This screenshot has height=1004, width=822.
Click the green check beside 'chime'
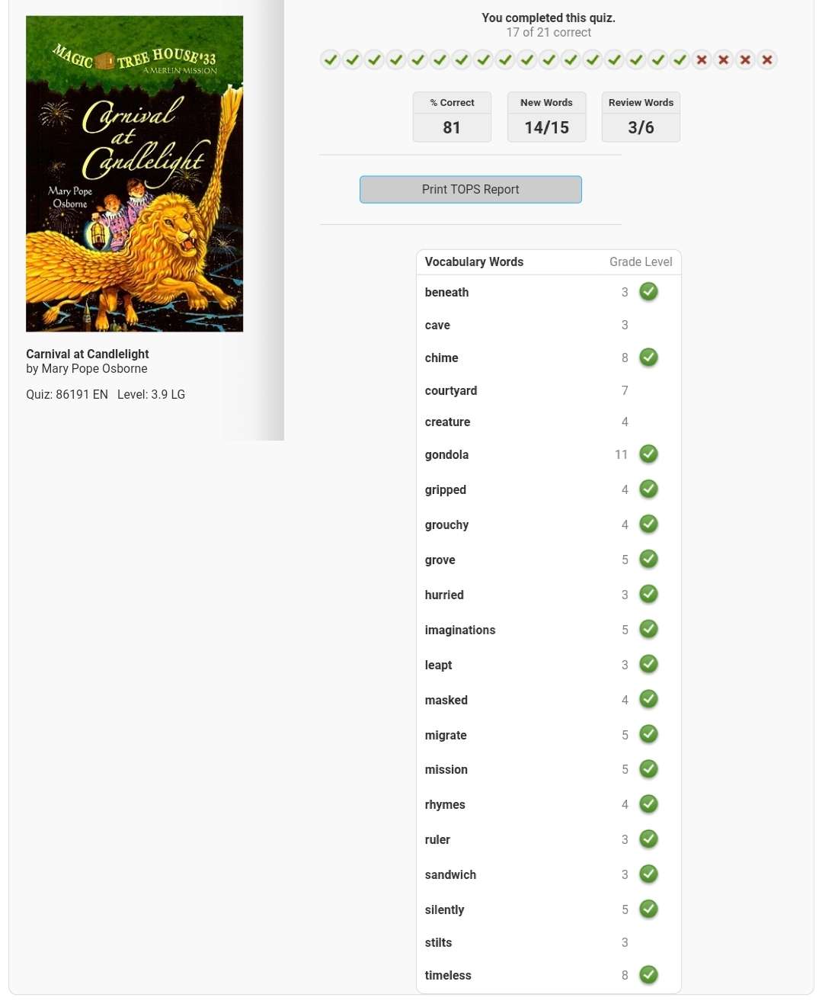pyautogui.click(x=648, y=358)
